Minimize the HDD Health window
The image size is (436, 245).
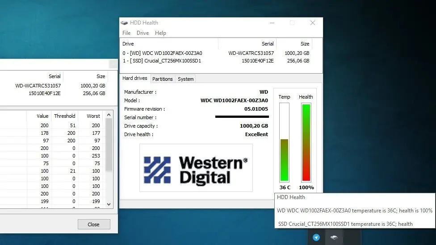click(x=272, y=23)
